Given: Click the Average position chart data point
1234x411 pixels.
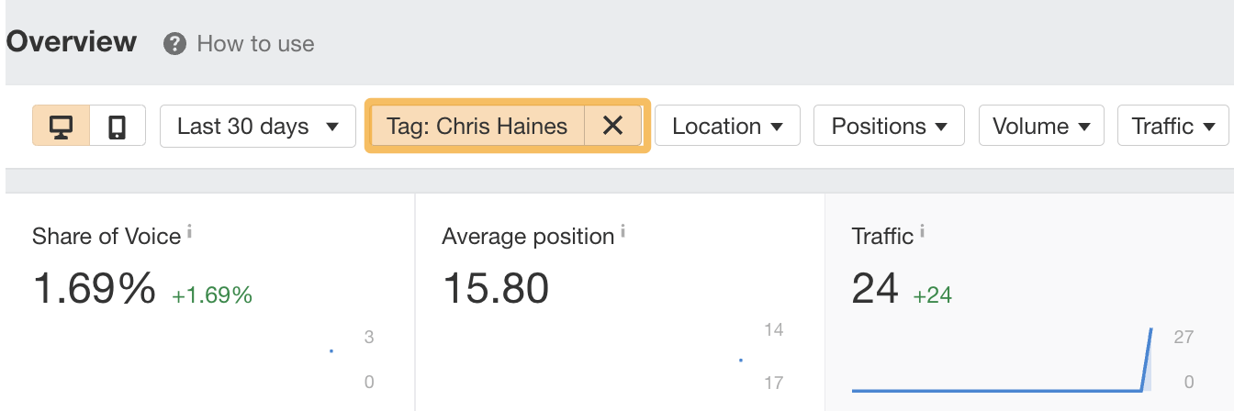Looking at the screenshot, I should point(740,360).
